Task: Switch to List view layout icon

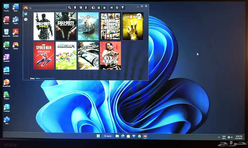Action: (104, 8)
